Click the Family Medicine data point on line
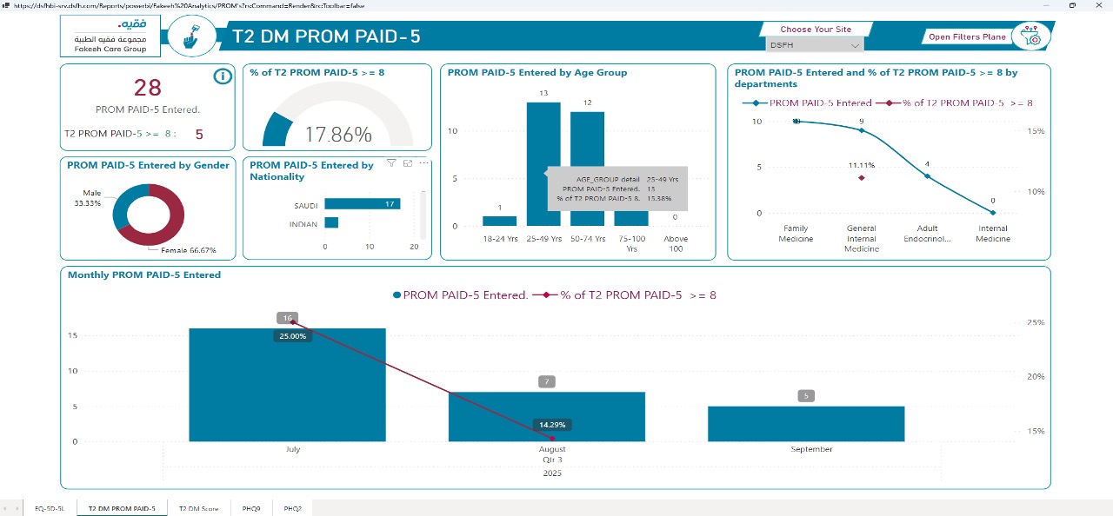1113x516 pixels. (x=796, y=122)
